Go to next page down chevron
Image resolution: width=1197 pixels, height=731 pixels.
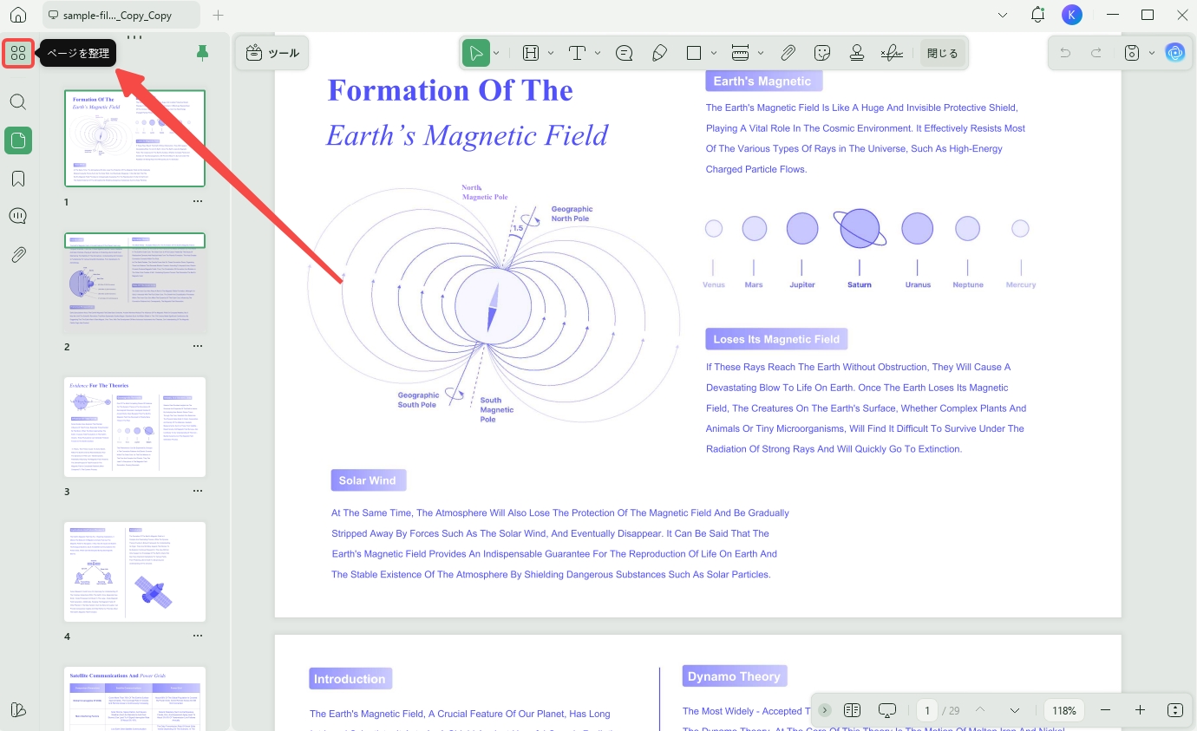tap(1015, 710)
